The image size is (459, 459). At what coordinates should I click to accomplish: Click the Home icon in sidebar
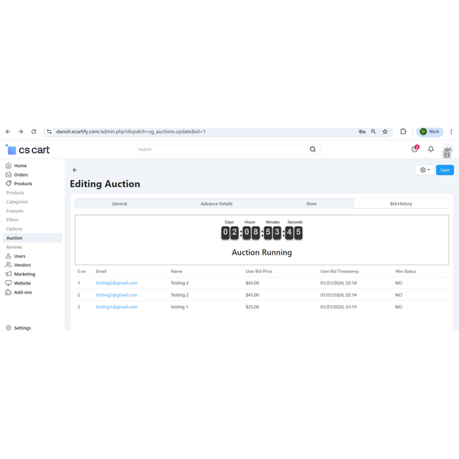[8, 165]
